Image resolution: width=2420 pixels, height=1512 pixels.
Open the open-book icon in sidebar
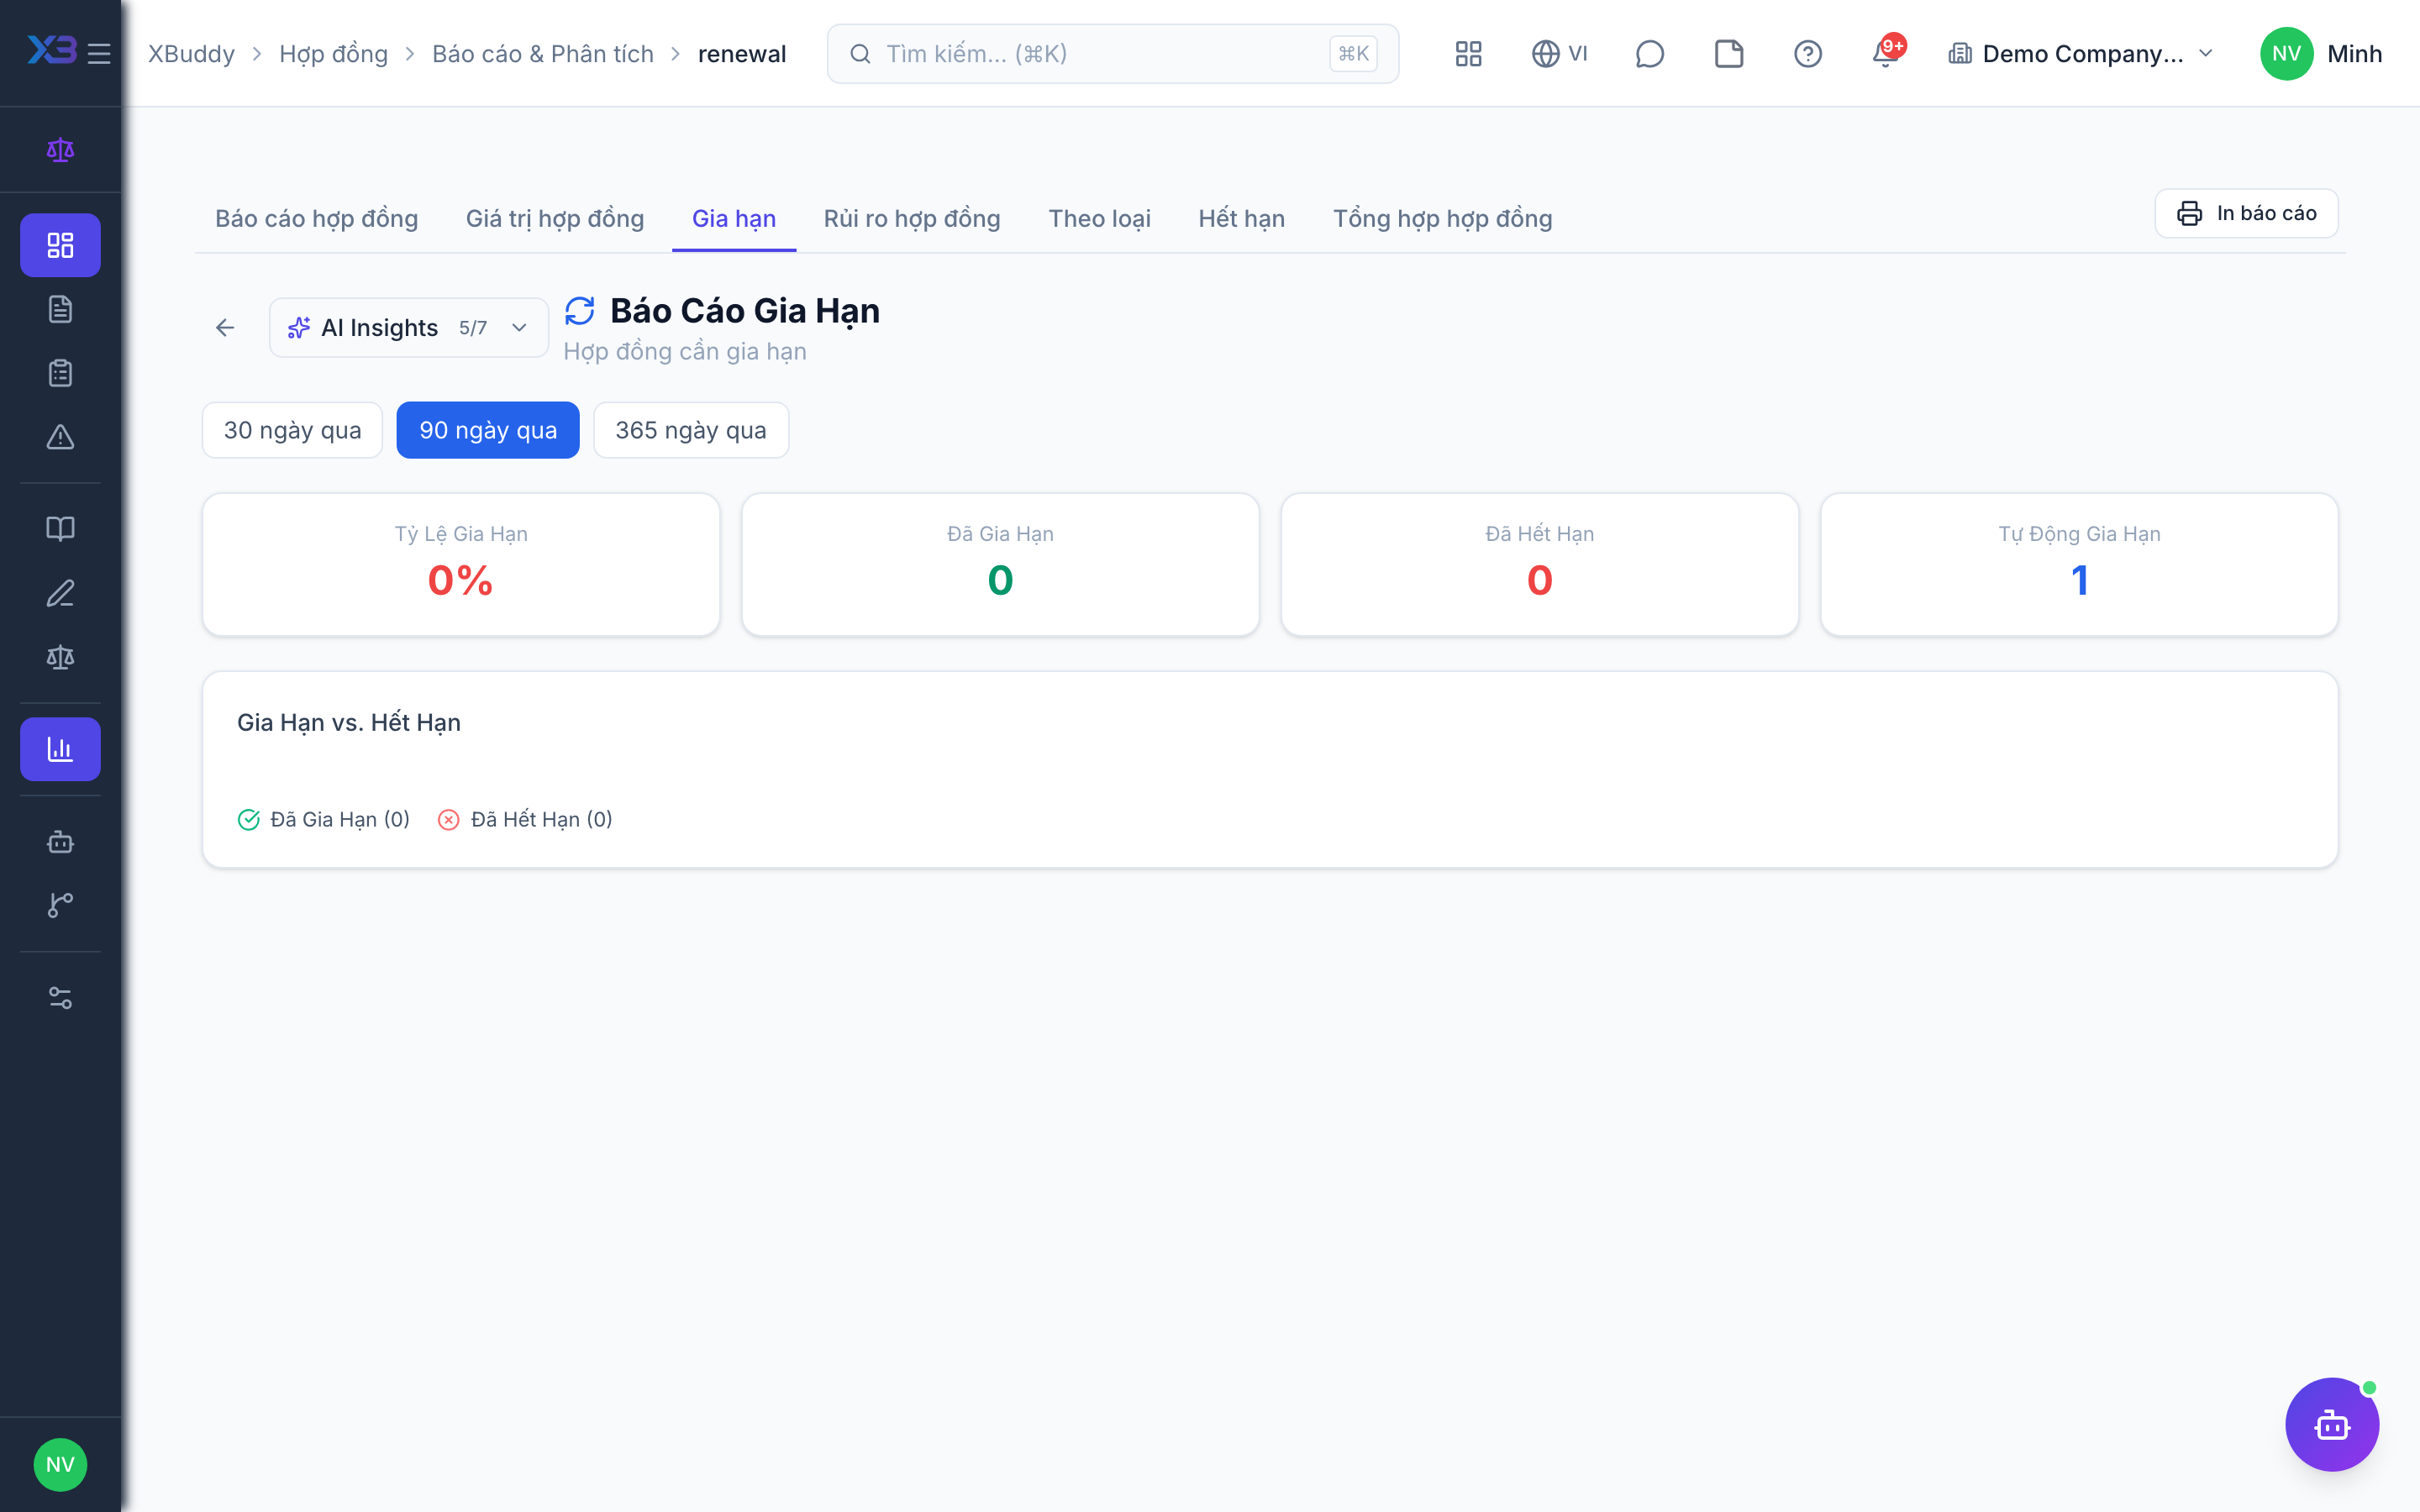[60, 528]
